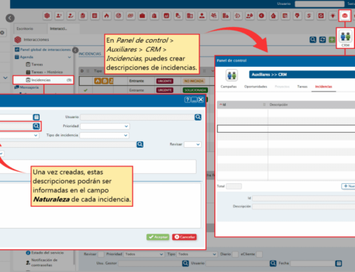Collapse sidebar with the round back arrow

[10, 18]
